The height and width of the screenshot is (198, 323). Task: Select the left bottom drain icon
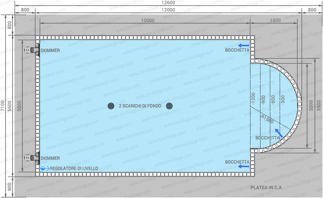pos(111,106)
